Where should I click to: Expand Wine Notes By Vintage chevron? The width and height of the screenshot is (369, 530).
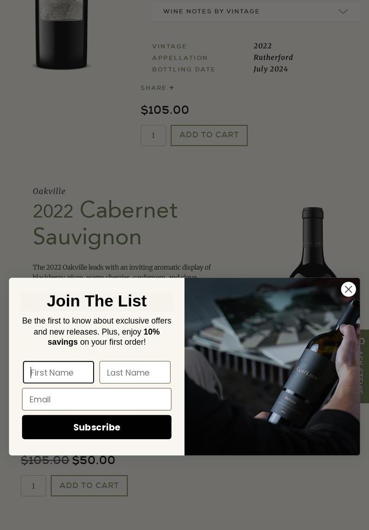click(x=343, y=12)
